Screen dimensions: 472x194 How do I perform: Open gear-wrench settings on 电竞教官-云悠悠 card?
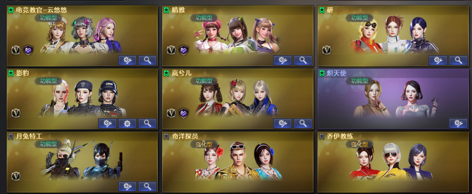click(x=127, y=60)
